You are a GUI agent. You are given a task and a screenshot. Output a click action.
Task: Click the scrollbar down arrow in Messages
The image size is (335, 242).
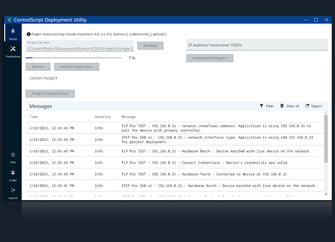click(x=326, y=194)
